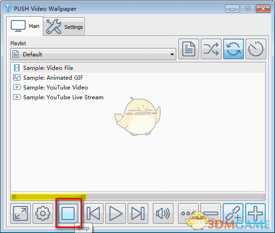Click the PUSH Video Wallpaper title bar icon
The height and width of the screenshot is (233, 275).
pyautogui.click(x=8, y=8)
